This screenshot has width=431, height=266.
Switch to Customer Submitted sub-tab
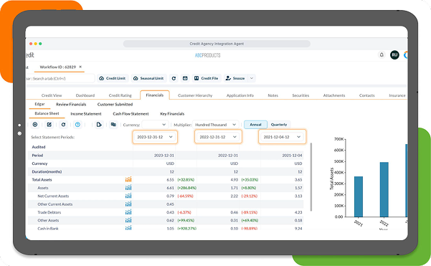point(115,105)
